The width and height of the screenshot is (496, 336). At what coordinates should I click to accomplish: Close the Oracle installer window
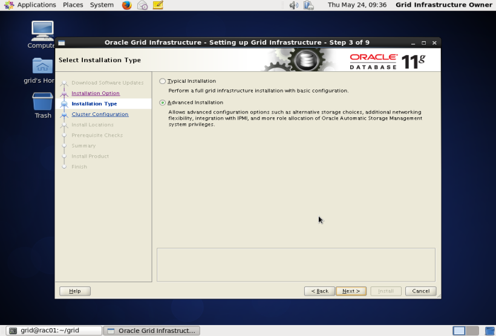point(435,43)
